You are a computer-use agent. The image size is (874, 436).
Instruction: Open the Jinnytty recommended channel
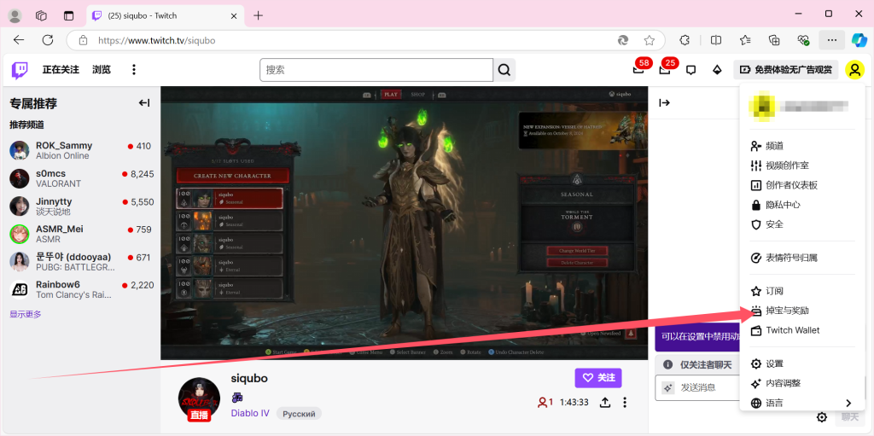(x=80, y=206)
